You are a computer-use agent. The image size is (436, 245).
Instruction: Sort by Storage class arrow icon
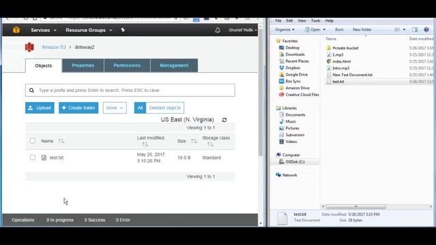pos(211,144)
